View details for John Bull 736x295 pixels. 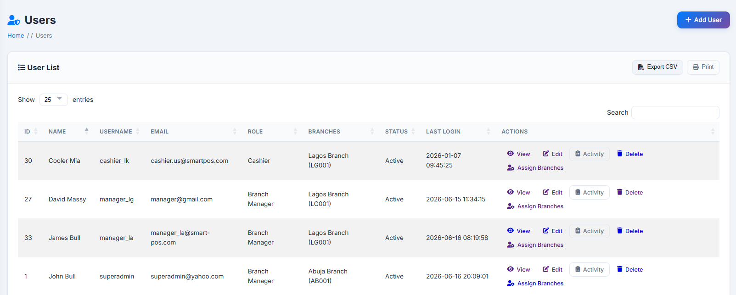pyautogui.click(x=518, y=270)
